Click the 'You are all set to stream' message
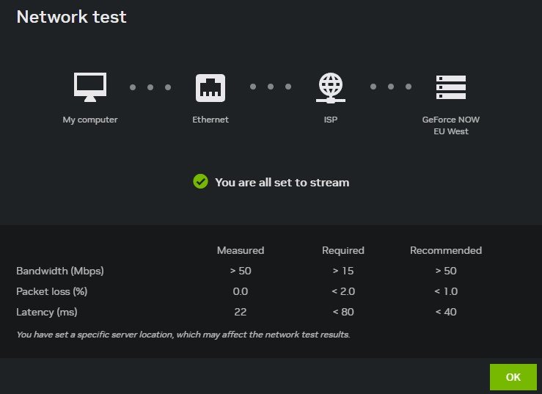Viewport: 542px width, 394px height. [x=282, y=182]
